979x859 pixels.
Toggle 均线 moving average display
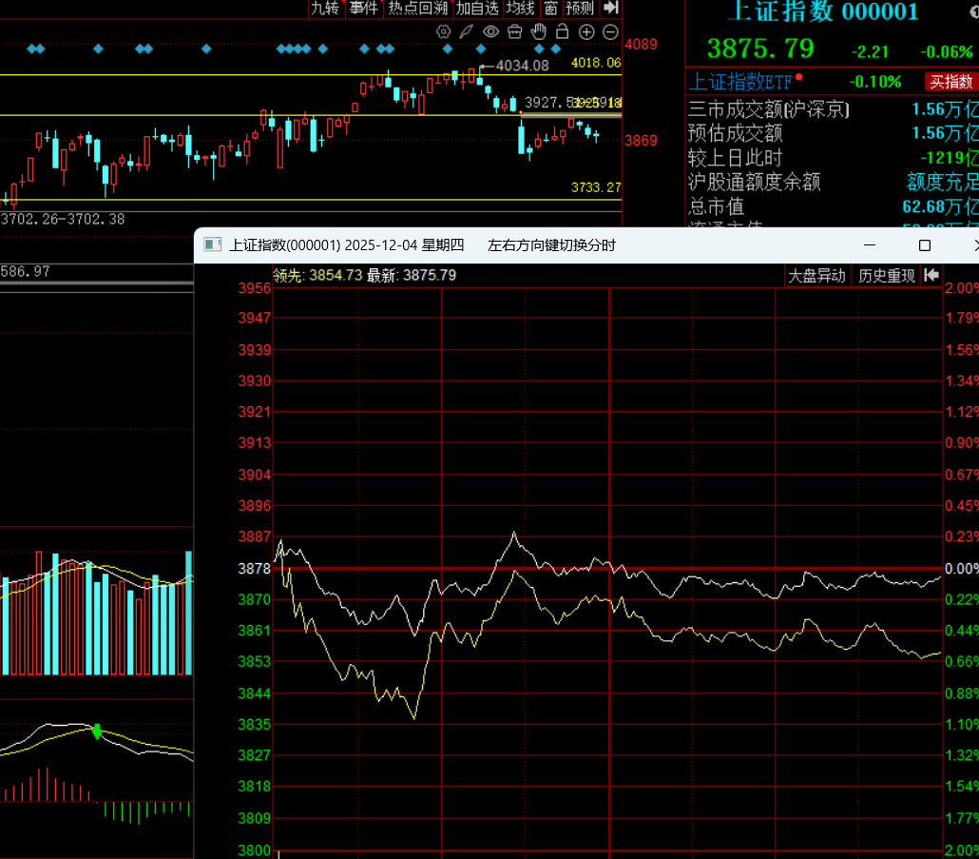[520, 9]
